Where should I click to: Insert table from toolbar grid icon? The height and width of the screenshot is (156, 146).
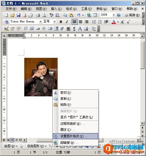click(95, 15)
